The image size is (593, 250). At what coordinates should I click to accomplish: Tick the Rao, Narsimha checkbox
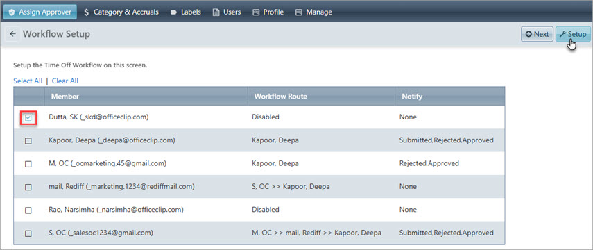click(x=28, y=210)
